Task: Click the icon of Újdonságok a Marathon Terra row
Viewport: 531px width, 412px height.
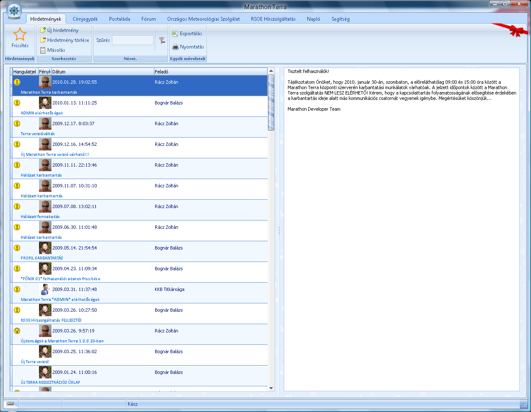Action: 17,331
